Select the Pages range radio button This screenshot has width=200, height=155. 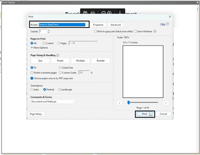click(59, 43)
